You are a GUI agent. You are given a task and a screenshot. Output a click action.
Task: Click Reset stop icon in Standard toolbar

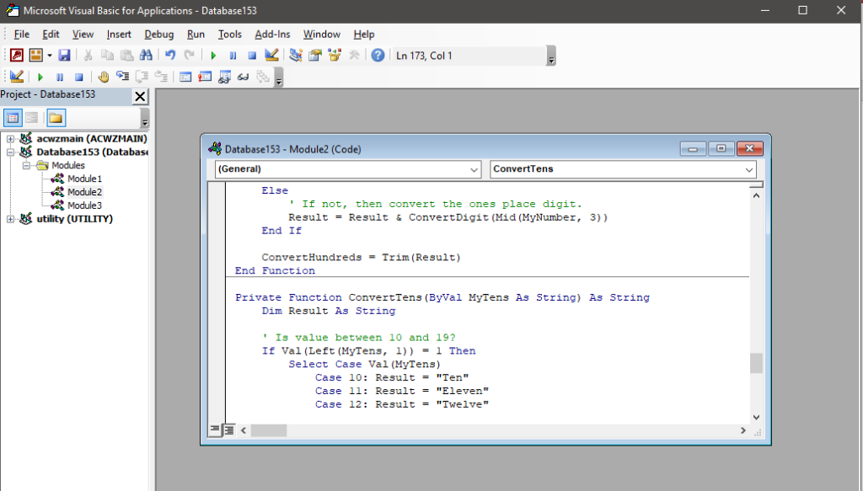click(252, 56)
